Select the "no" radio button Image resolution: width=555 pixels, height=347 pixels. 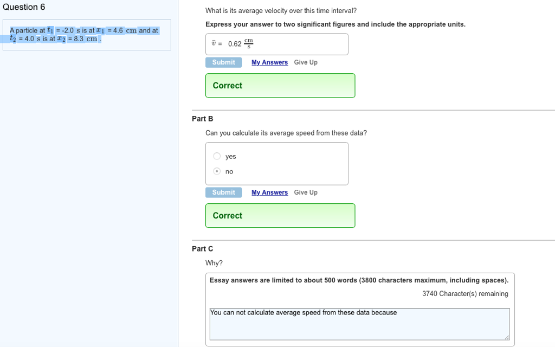217,171
